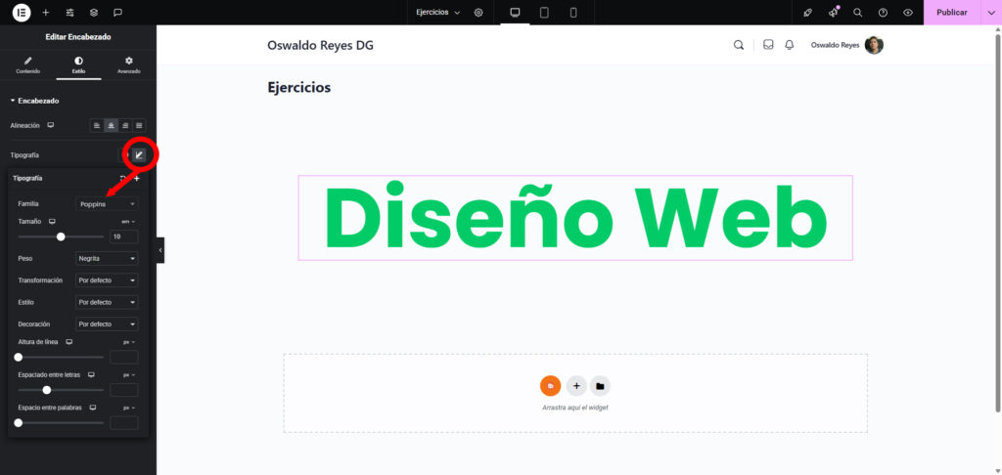This screenshot has width=1002, height=475.
Task: Open the Familia font dropdown showing Poppins
Action: click(107, 203)
